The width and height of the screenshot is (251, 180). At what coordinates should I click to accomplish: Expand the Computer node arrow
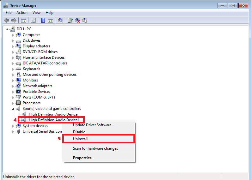[x=13, y=35]
